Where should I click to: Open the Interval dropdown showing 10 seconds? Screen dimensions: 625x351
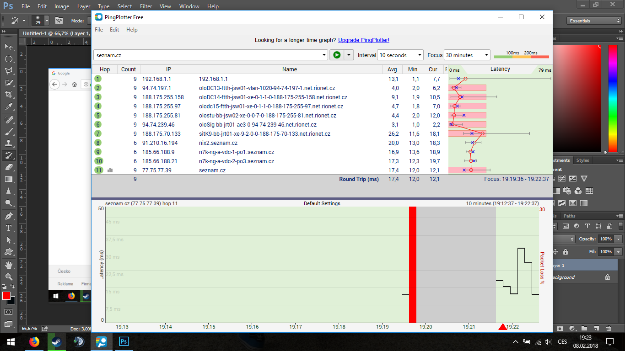click(400, 55)
